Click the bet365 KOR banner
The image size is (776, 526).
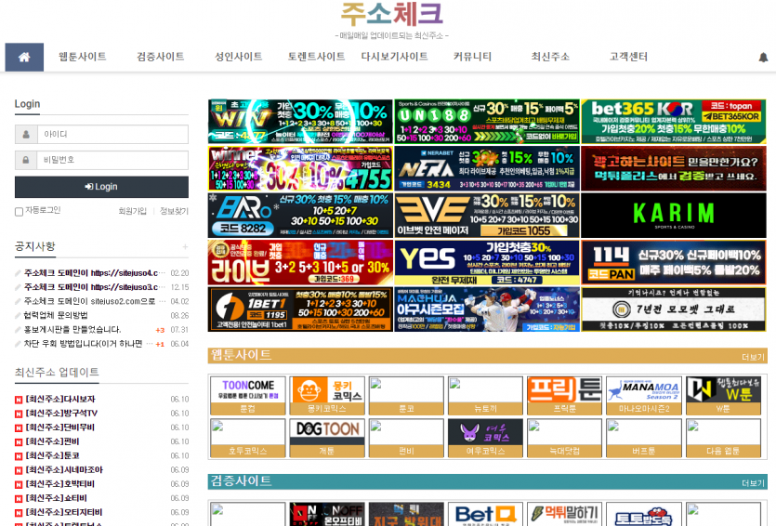pos(674,121)
